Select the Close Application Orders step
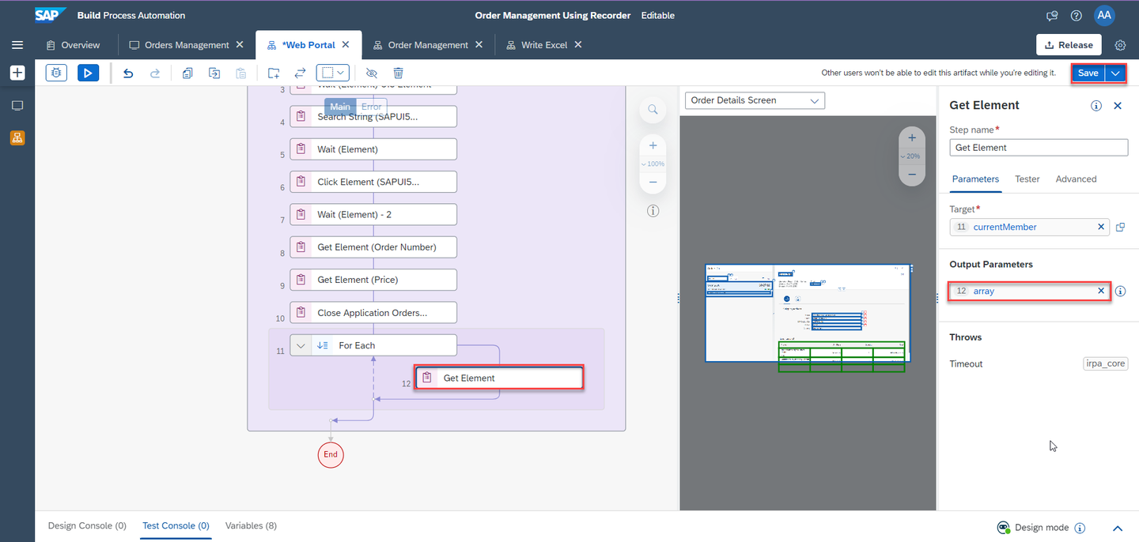The height and width of the screenshot is (542, 1139). (x=373, y=313)
